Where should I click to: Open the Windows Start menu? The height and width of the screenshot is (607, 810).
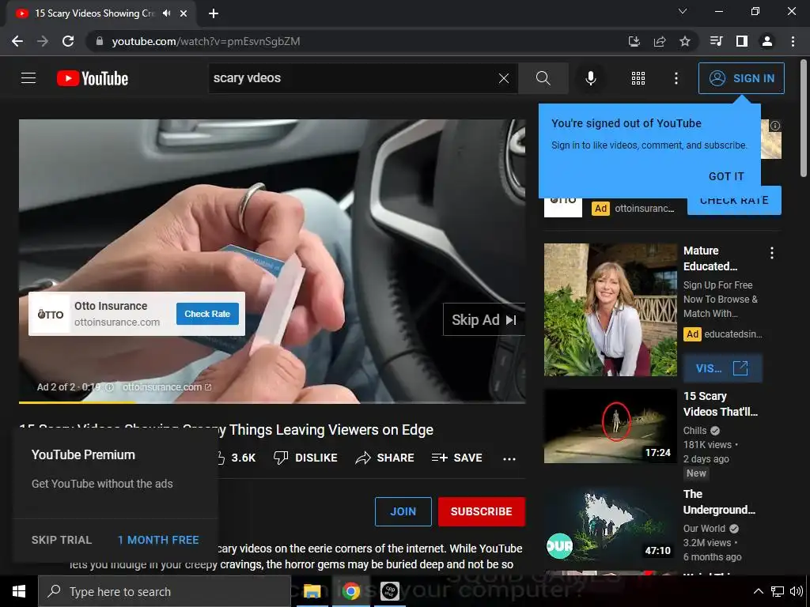(x=19, y=591)
